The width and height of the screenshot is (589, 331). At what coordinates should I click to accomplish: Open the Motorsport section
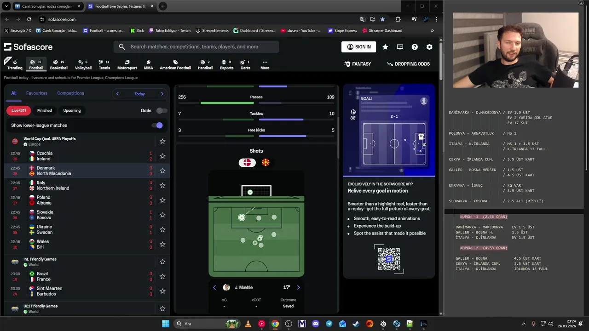point(127,64)
